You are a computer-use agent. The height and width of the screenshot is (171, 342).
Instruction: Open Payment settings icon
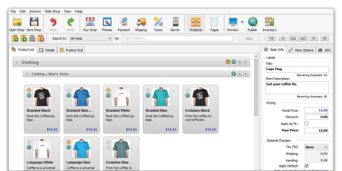(124, 22)
